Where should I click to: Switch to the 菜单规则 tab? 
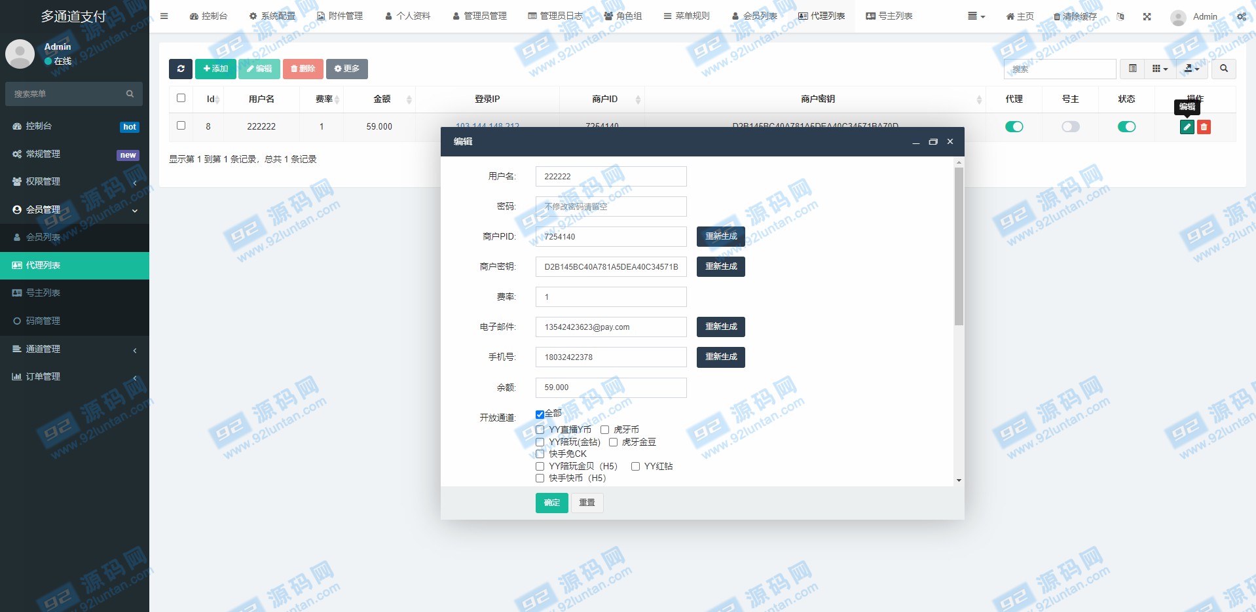point(686,16)
